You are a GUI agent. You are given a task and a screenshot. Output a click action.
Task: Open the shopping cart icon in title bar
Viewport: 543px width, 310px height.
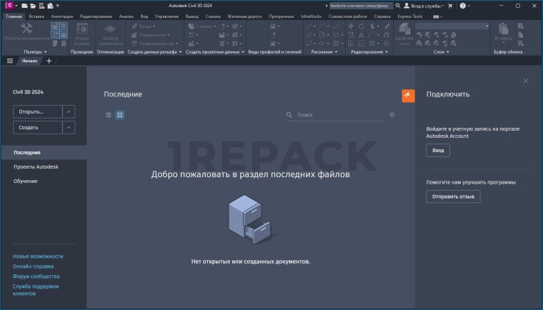pos(450,6)
